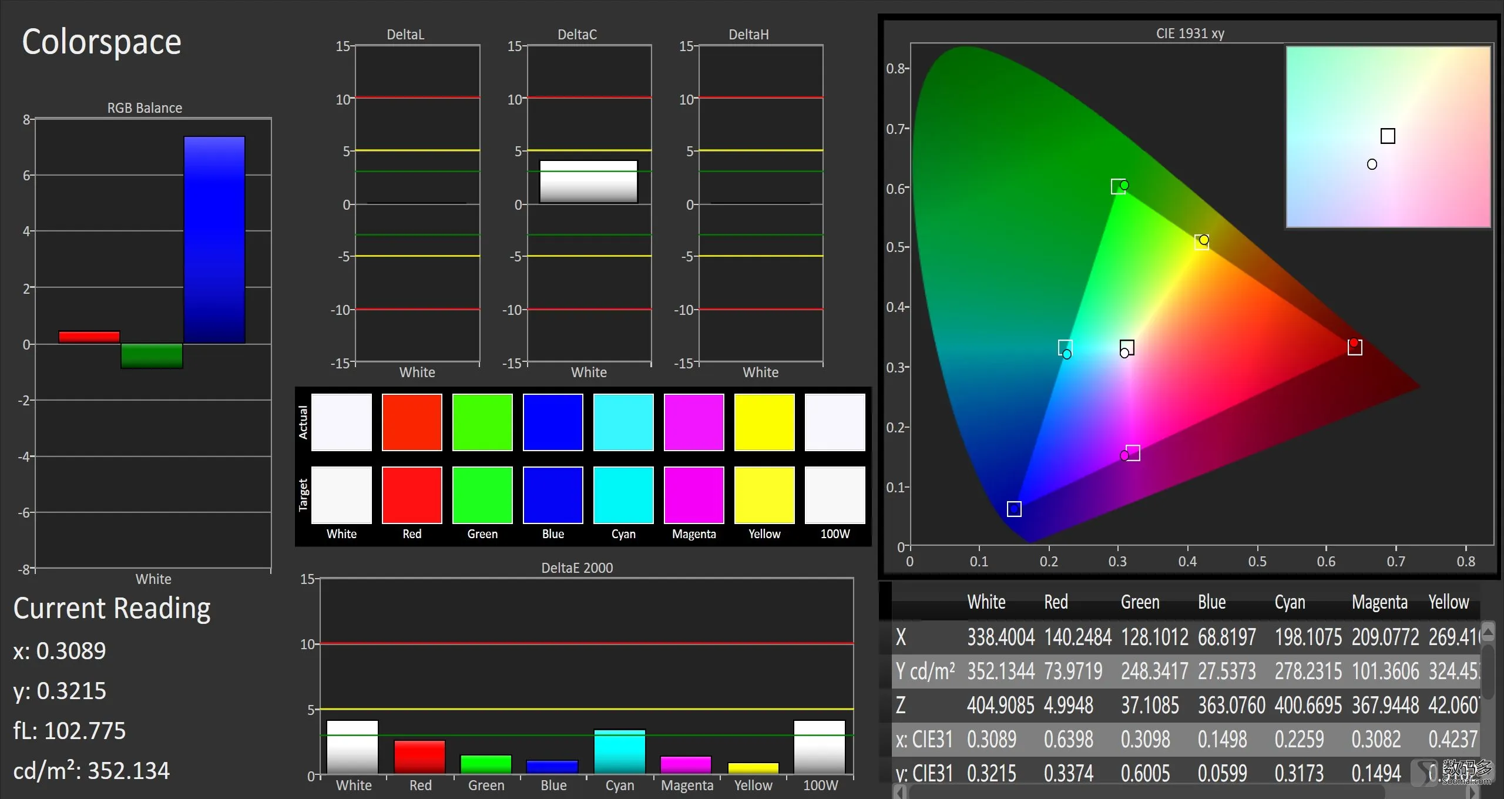Click the Target White swatch

(341, 495)
